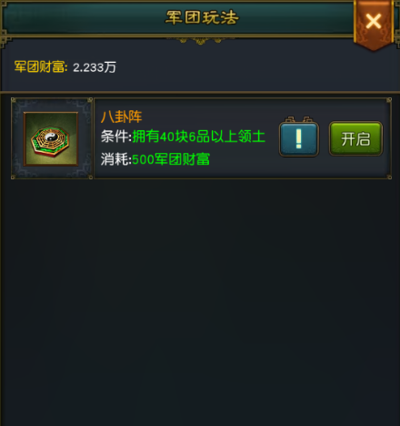Tap the 开启 green button
The image size is (400, 426).
coord(355,138)
